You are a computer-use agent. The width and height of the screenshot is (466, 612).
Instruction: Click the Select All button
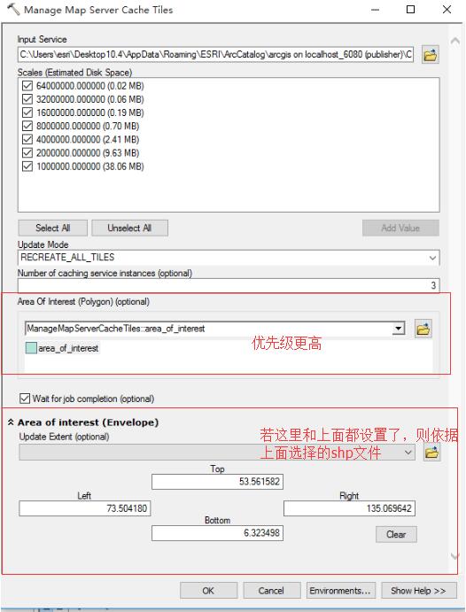point(52,228)
